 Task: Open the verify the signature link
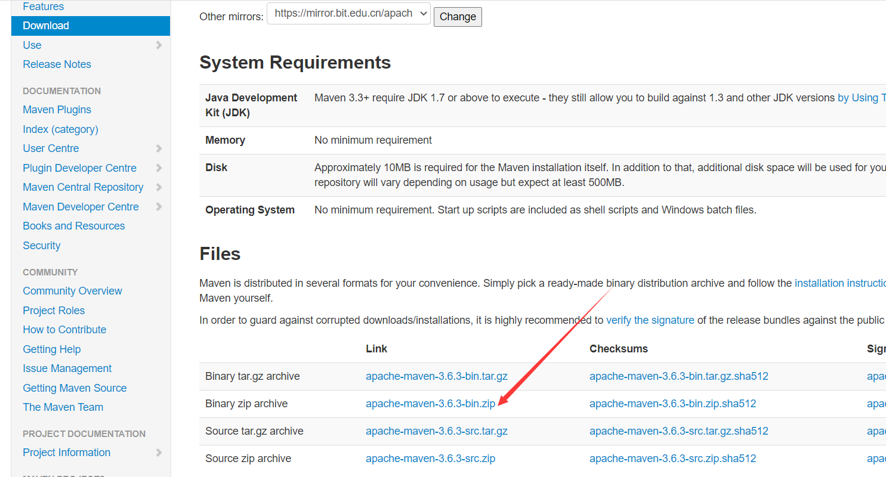[x=650, y=320]
